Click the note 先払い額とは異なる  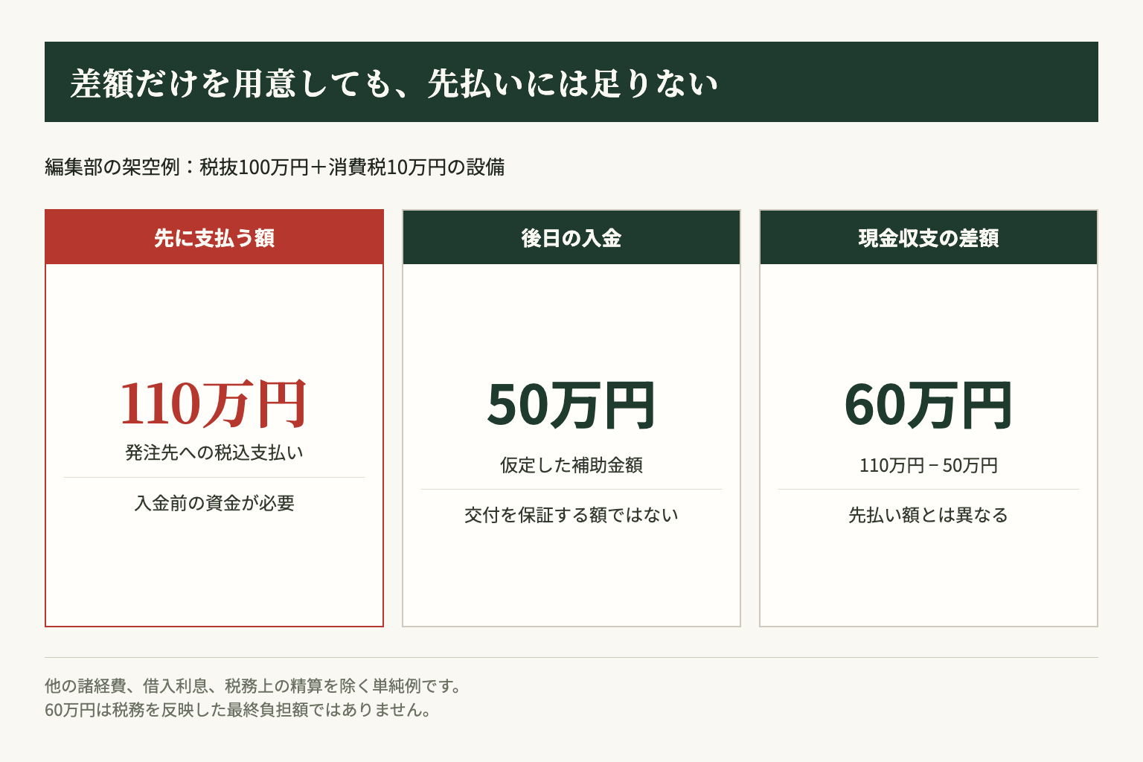[929, 515]
